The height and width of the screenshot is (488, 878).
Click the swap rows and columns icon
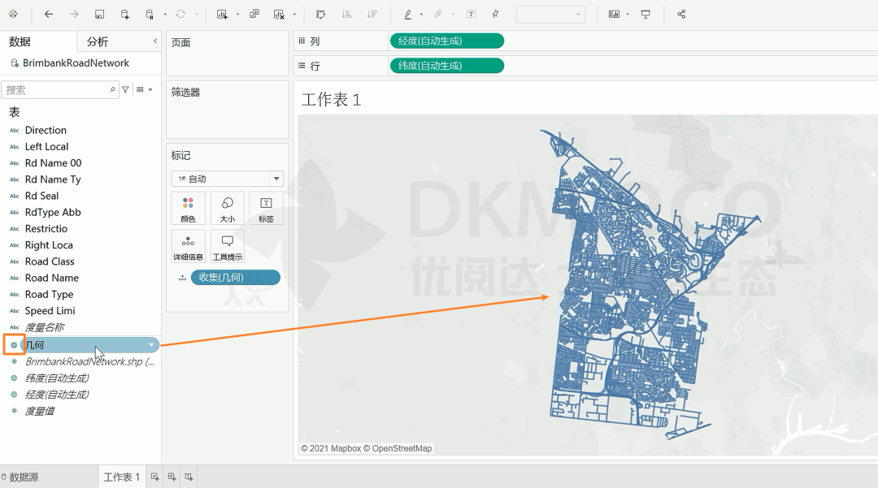pos(320,15)
